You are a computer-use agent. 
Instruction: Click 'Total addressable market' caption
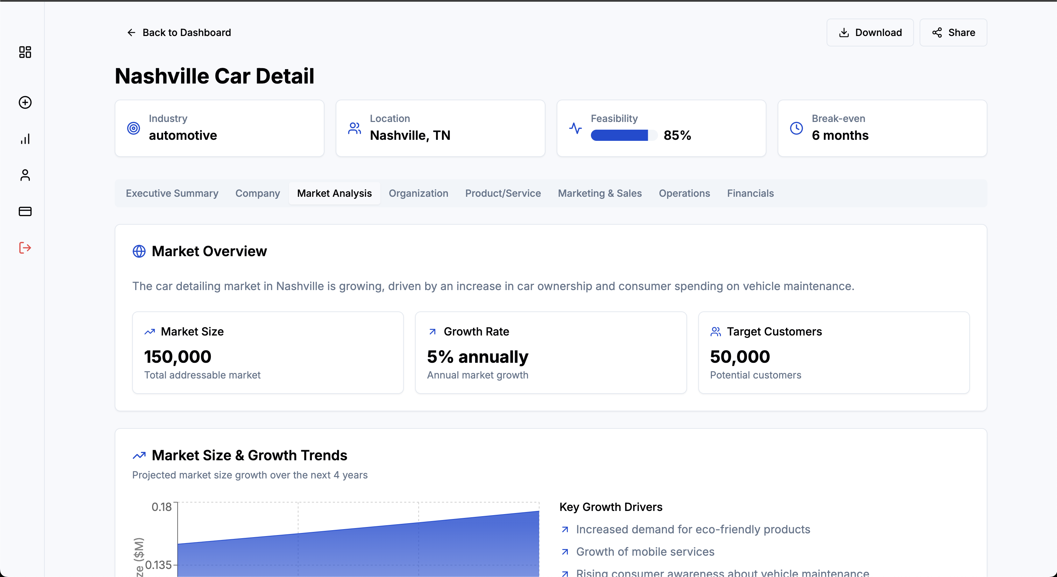[202, 375]
